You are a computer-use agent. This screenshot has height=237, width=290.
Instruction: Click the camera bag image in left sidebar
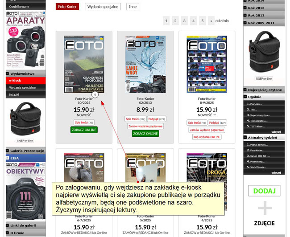[25, 118]
